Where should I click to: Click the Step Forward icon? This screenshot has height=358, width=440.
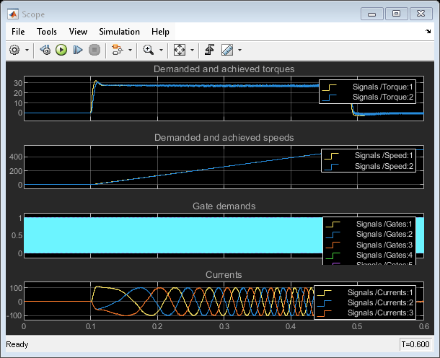(78, 50)
